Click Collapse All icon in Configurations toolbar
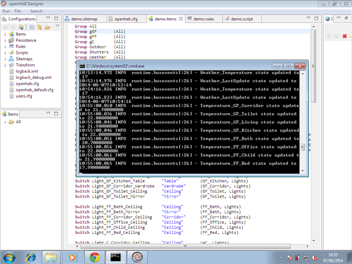Screen dimensions: 352x264 [x=32, y=27]
